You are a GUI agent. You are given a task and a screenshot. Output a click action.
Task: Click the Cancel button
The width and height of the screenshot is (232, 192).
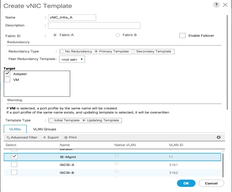[x=211, y=183]
